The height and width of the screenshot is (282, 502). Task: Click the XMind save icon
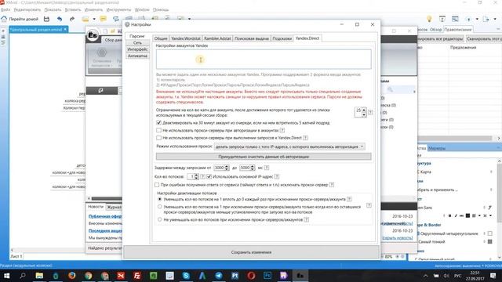[46, 19]
